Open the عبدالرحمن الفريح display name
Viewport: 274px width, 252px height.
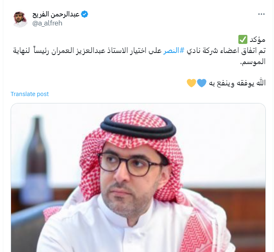coord(56,14)
